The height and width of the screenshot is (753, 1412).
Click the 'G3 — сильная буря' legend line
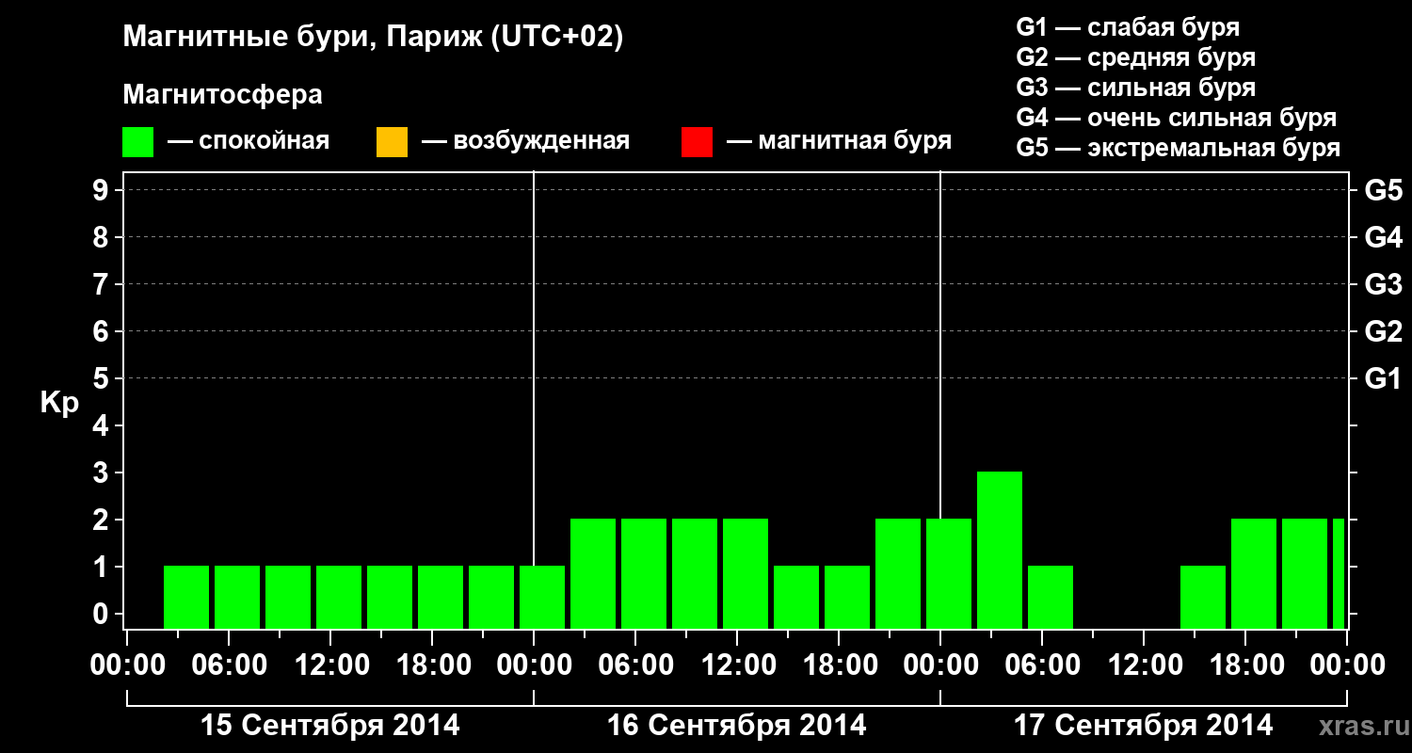point(1135,88)
